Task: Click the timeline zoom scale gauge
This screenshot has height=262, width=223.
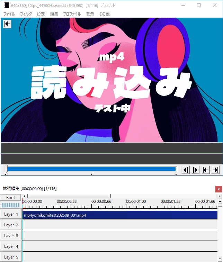Action: coord(11,205)
